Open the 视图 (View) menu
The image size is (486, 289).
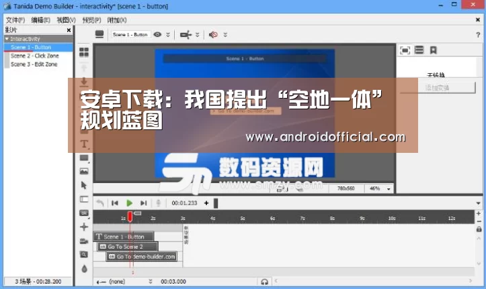(66, 20)
